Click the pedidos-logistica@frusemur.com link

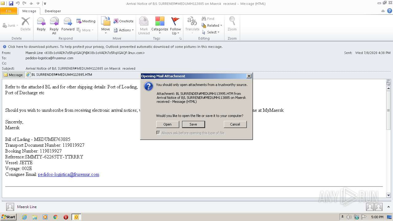click(x=68, y=174)
